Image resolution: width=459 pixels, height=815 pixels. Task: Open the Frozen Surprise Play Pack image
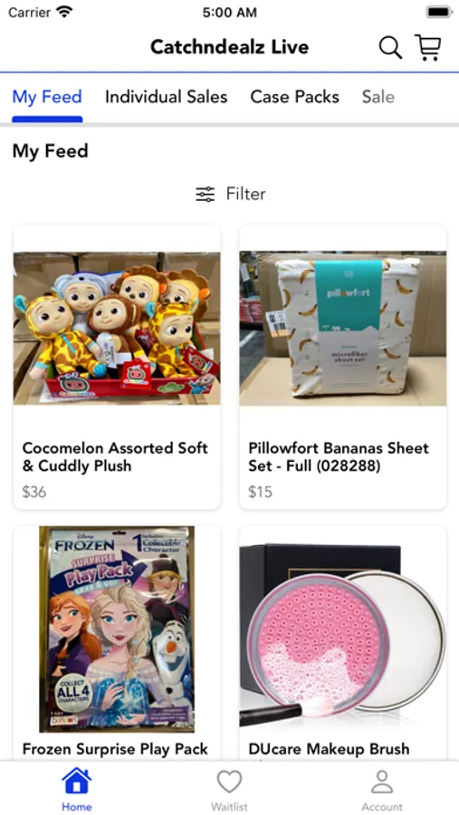point(117,629)
